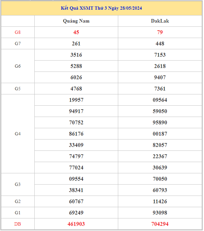
Task: Select the DakLak column header
Action: [160, 21]
